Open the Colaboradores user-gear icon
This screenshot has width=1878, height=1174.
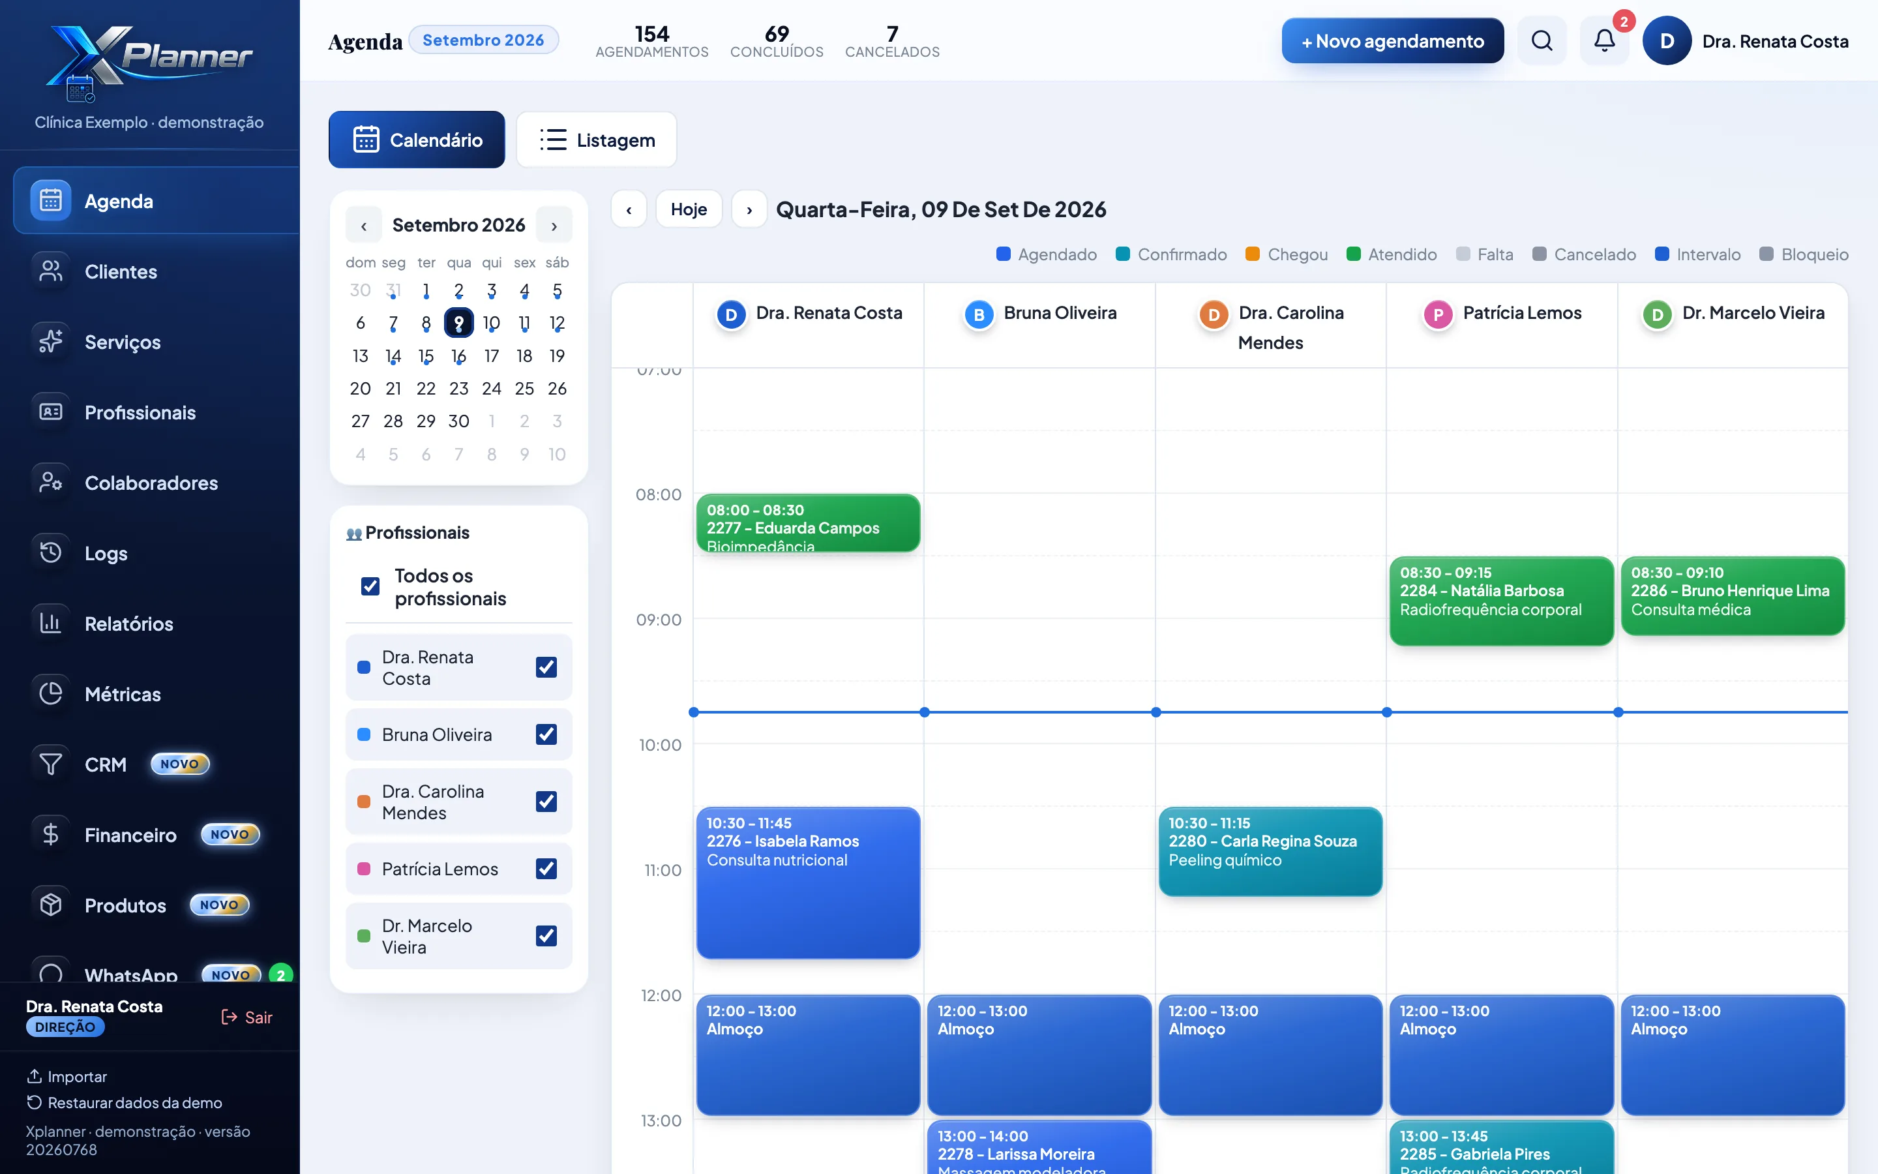pos(50,482)
